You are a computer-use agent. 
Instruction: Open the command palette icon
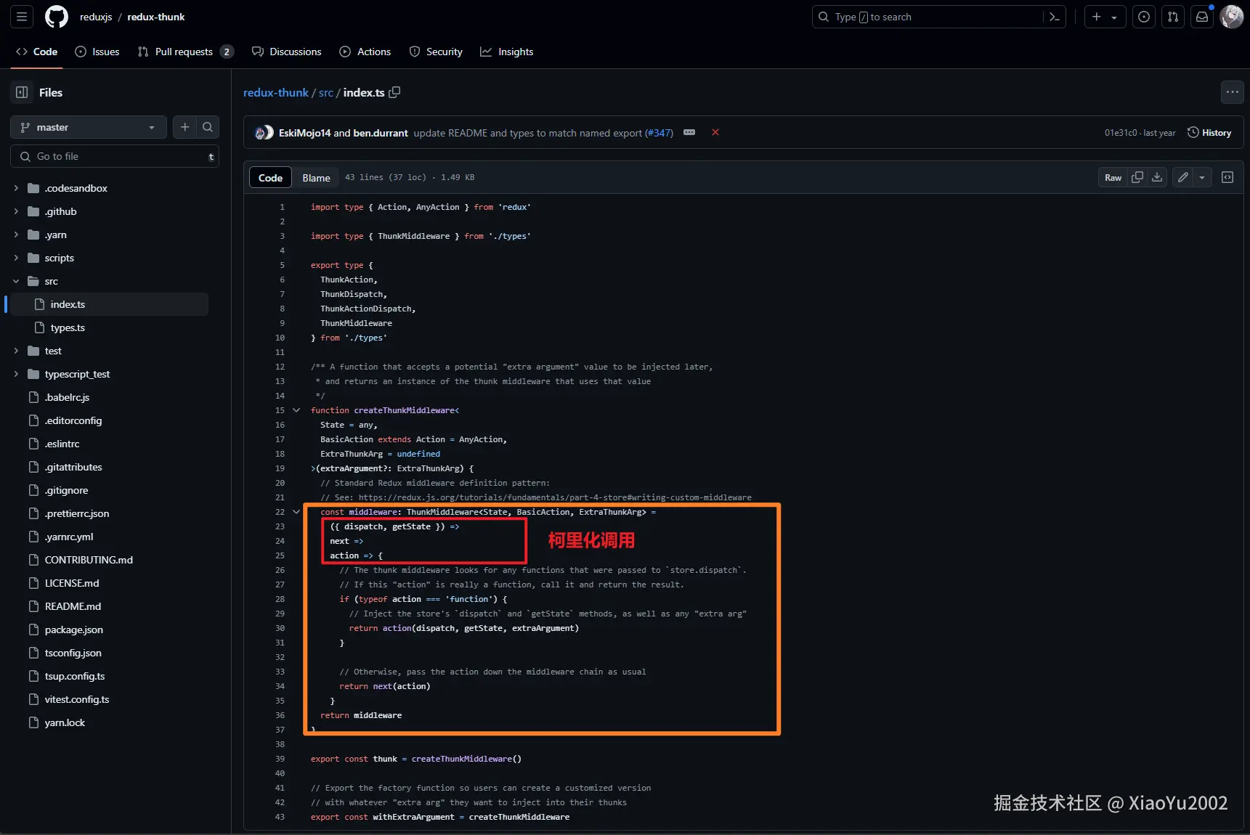pyautogui.click(x=1055, y=17)
